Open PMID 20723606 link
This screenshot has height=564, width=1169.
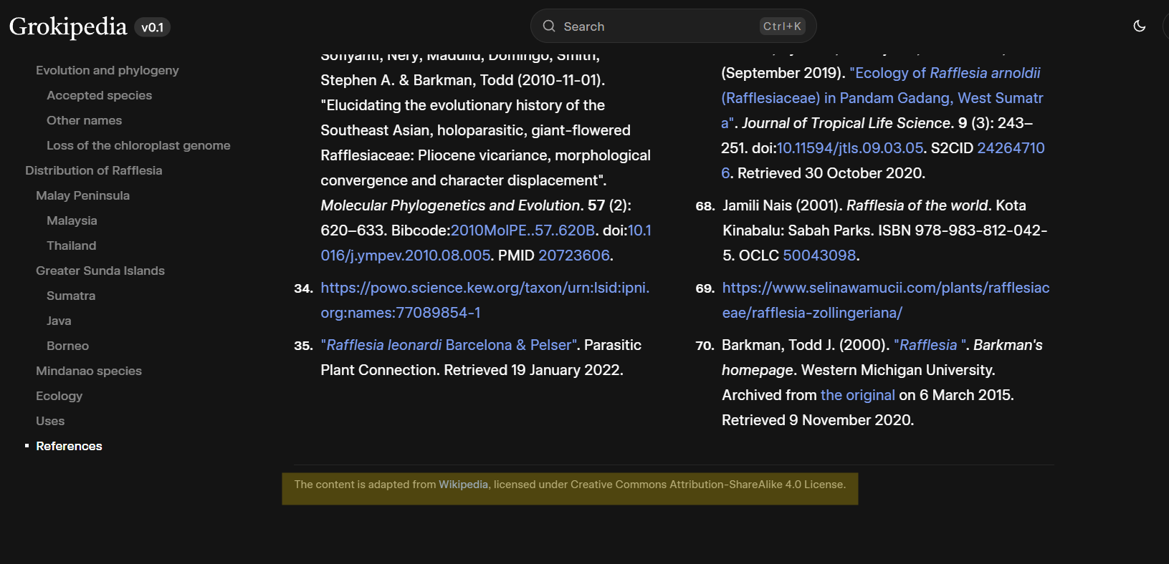point(573,256)
